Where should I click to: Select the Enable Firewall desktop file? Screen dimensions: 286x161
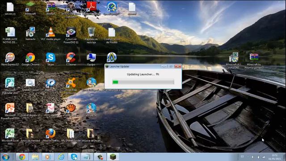(x=30, y=85)
